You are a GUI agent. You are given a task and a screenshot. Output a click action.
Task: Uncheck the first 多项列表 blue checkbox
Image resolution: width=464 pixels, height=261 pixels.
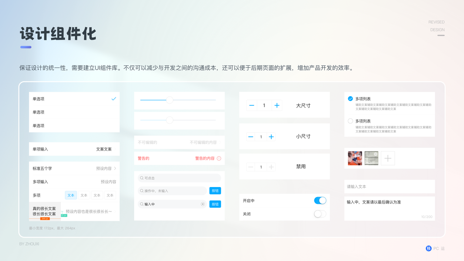pyautogui.click(x=351, y=99)
